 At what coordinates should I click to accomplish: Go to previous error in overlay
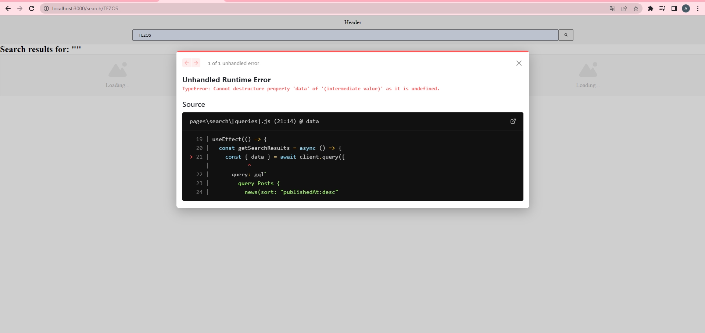tap(187, 63)
